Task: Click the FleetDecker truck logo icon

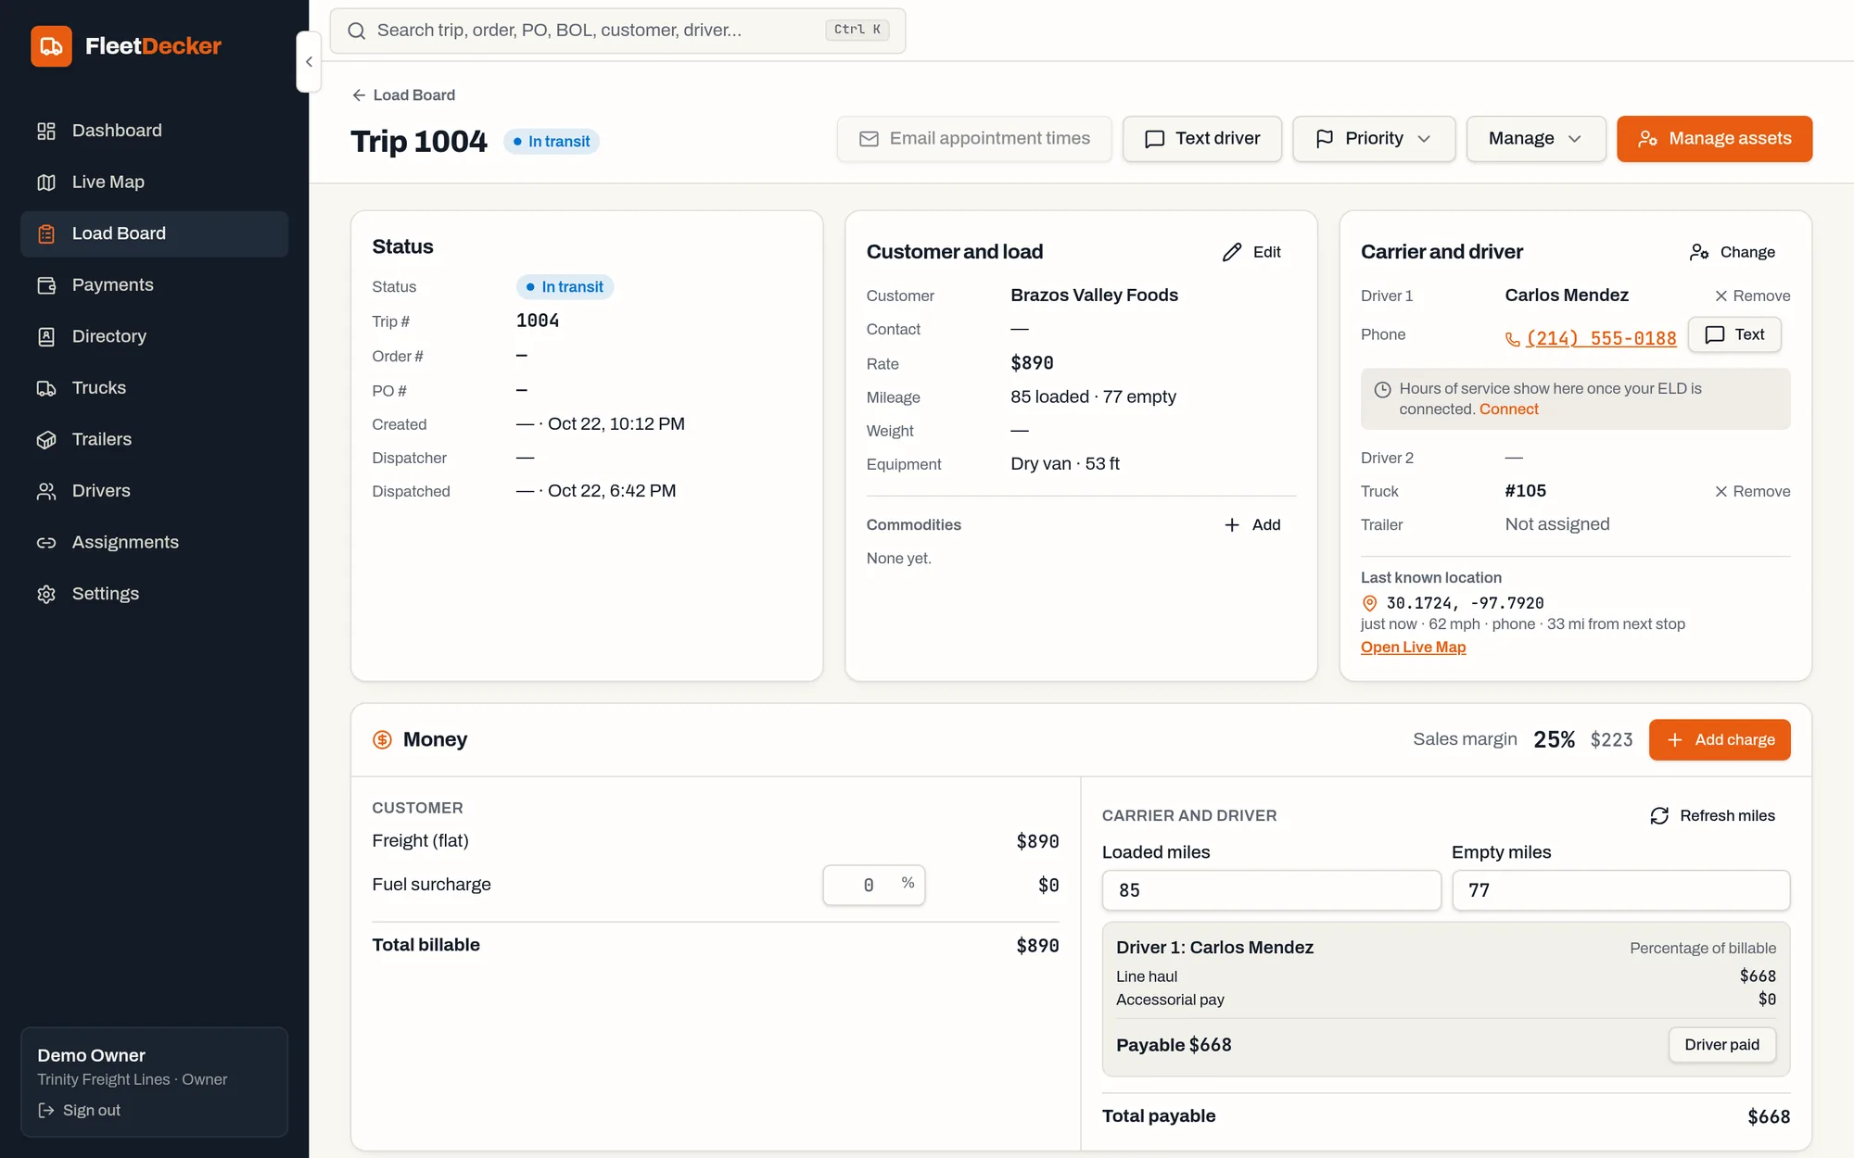Action: 51,46
